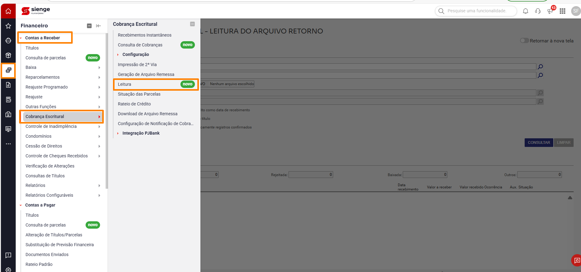Screen dimensions: 581x272
Task: Select Cobrança Escritural menu entry
Action: [x=62, y=116]
